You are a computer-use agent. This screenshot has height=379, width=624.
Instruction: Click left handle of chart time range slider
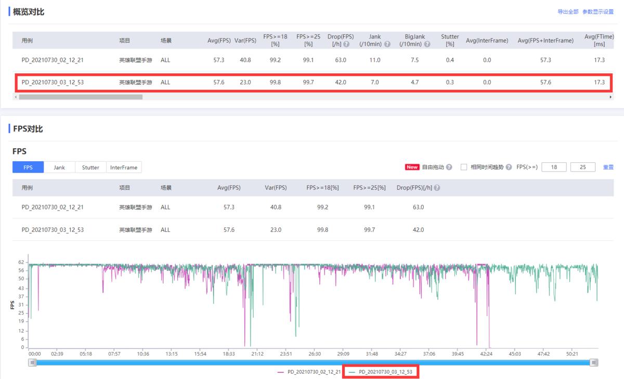click(x=33, y=362)
